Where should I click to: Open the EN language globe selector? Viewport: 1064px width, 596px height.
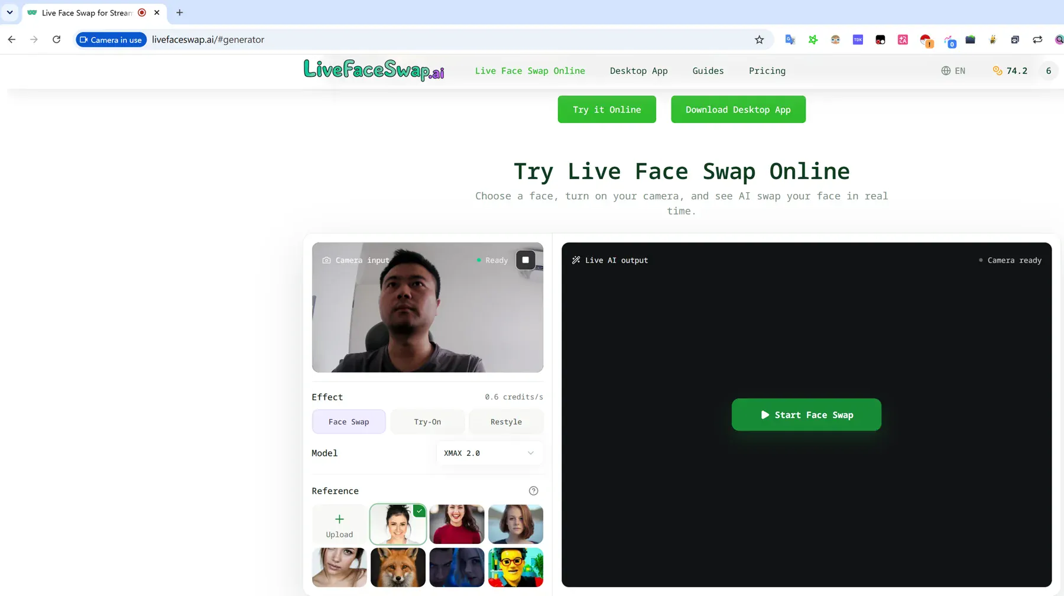tap(953, 71)
